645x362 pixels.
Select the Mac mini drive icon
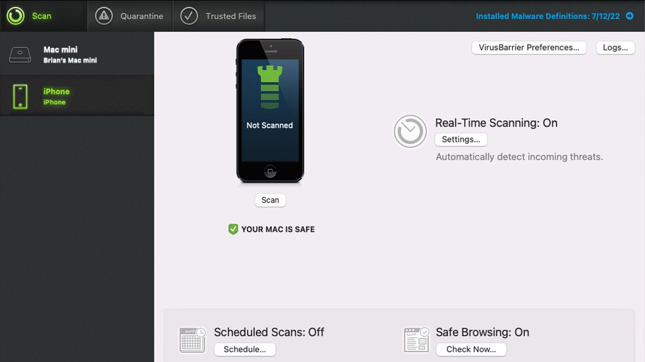[x=20, y=55]
